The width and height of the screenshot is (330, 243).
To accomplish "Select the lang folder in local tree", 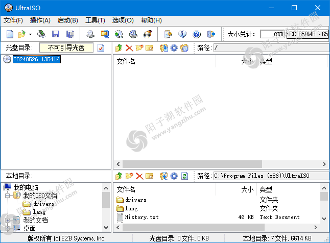I will tap(39, 212).
